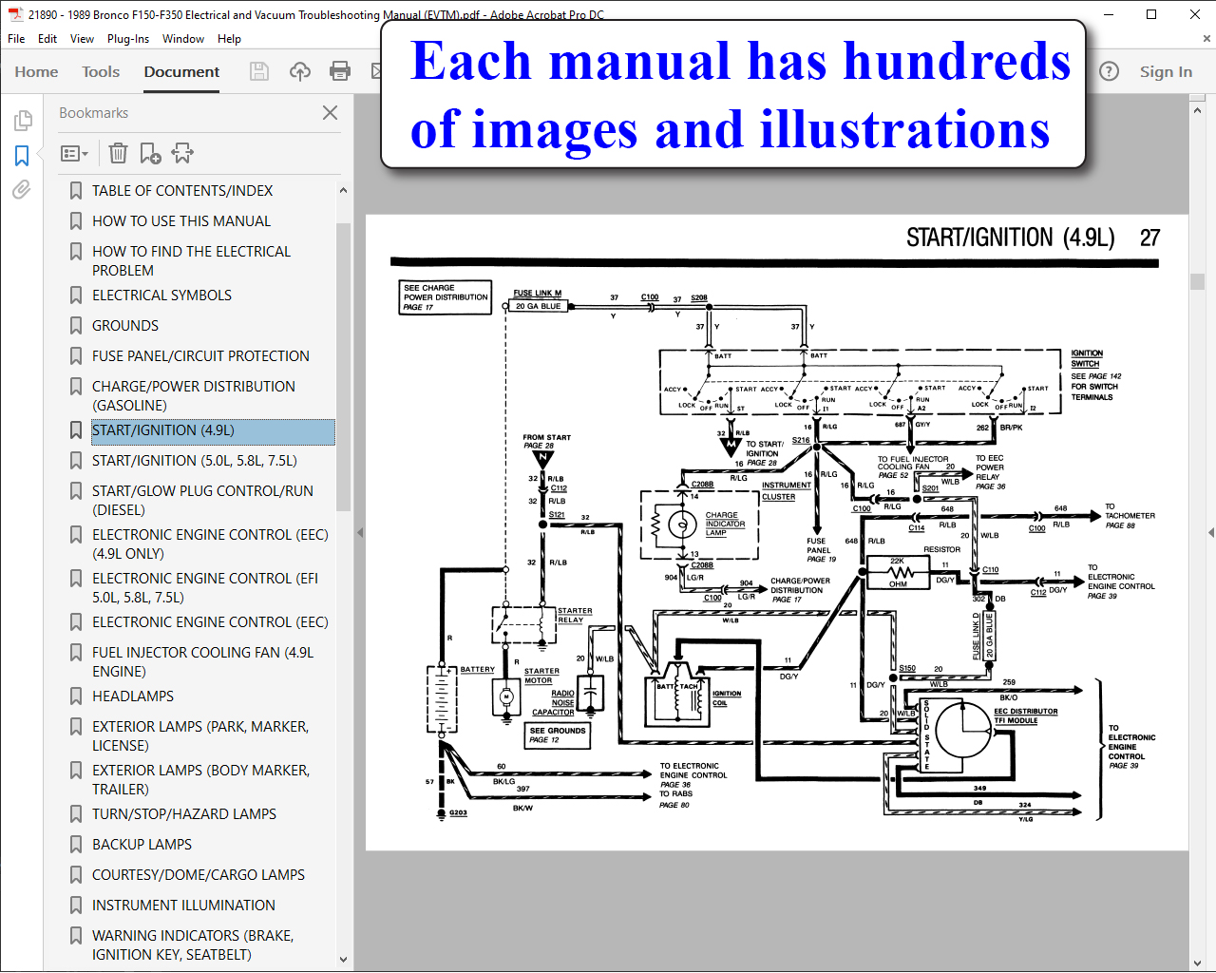This screenshot has width=1216, height=973.
Task: Open INSTRUMENT ILLUMINATION bookmark
Action: pyautogui.click(x=183, y=906)
